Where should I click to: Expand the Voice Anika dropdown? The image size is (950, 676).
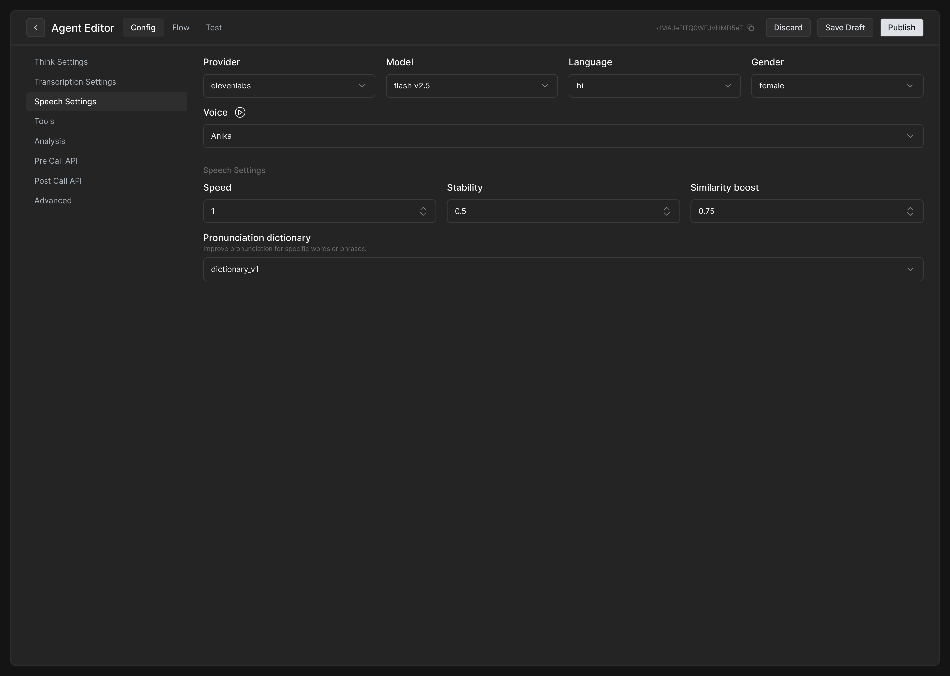click(x=563, y=136)
